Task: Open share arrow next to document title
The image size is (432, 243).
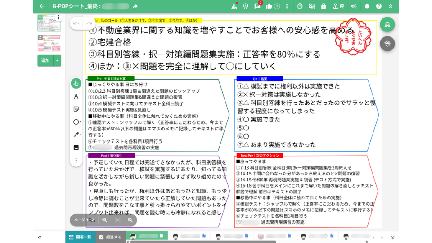Action: (135, 6)
